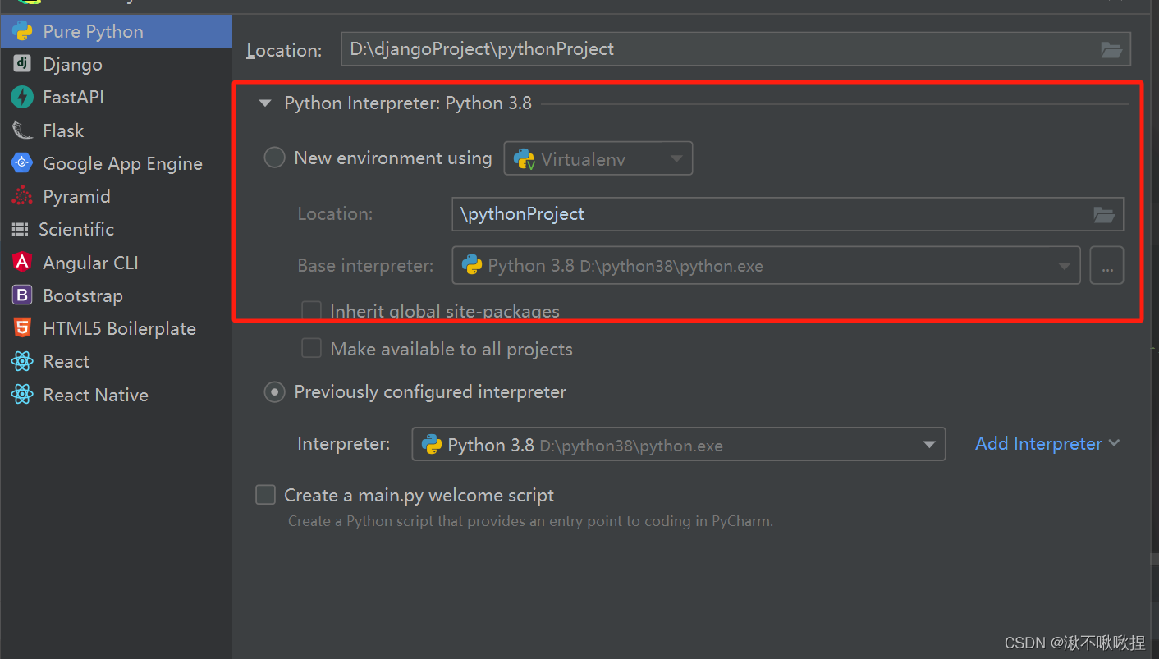Image resolution: width=1159 pixels, height=659 pixels.
Task: Browse folder for virtualenv Location field
Action: [x=1104, y=214]
